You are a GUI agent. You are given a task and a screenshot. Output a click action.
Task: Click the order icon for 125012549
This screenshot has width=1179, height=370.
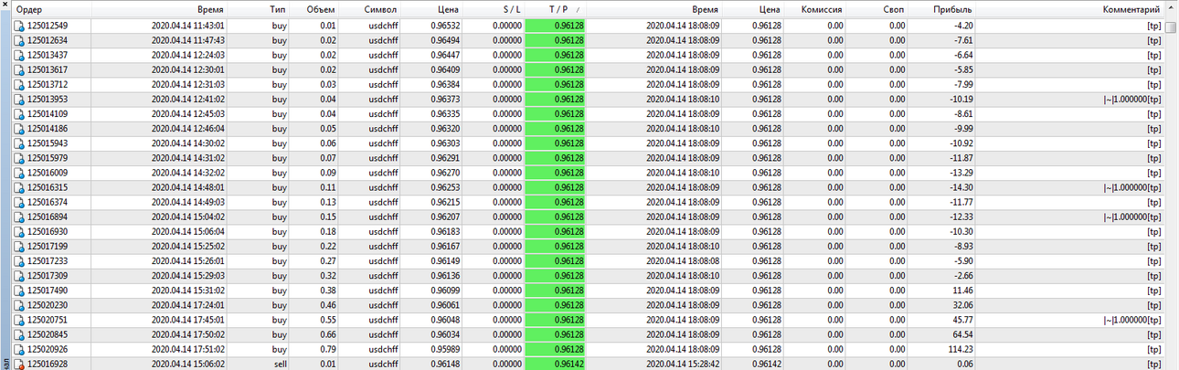click(x=19, y=26)
